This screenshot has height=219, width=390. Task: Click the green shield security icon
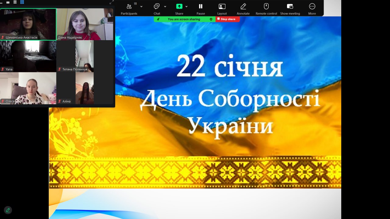coord(211,19)
